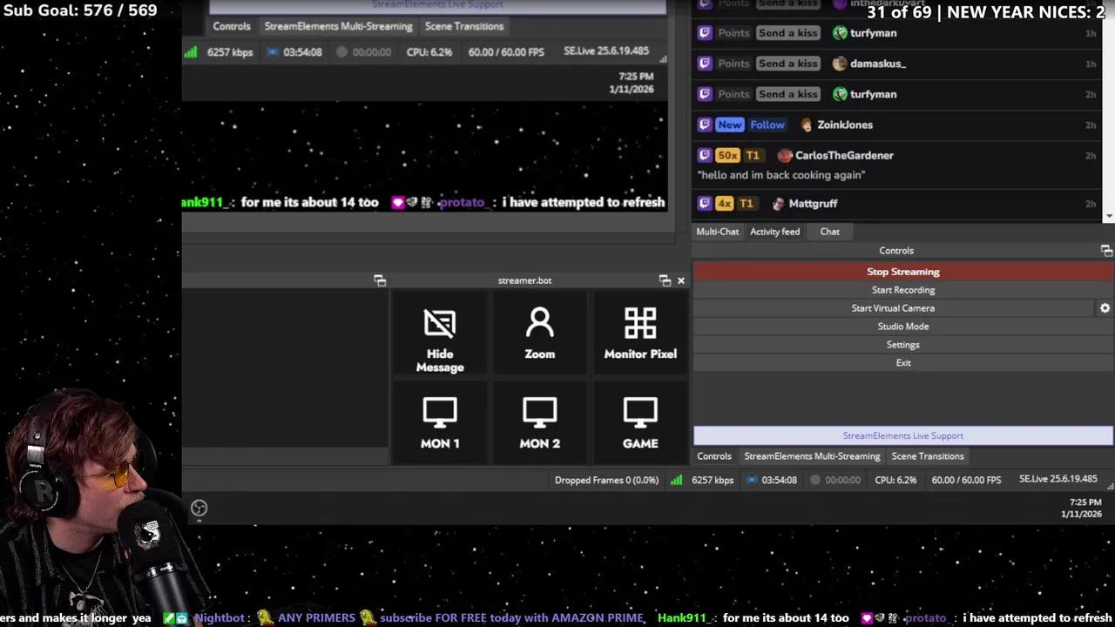Open virtual camera settings gear icon

click(x=1105, y=307)
